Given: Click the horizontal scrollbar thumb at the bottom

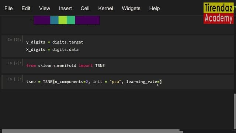Looking at the screenshot, I should pos(93,131).
